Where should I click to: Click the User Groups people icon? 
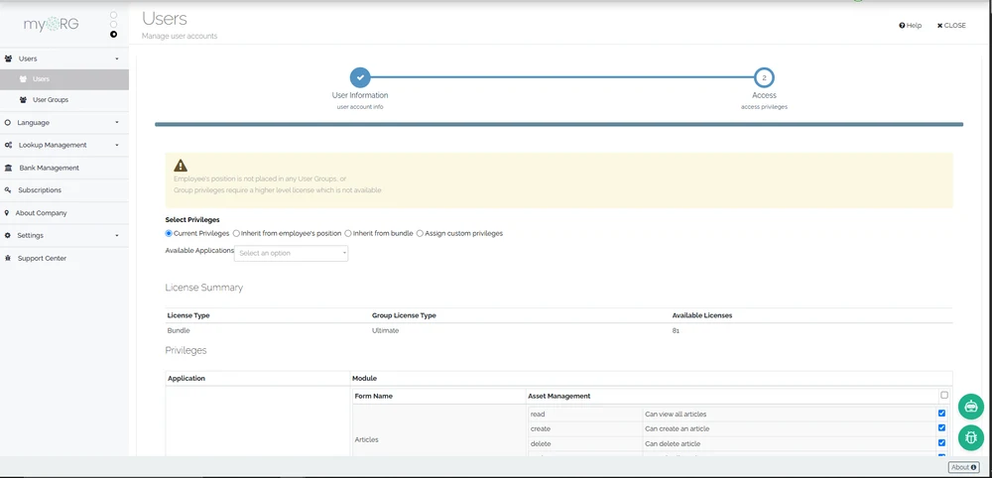[x=24, y=99]
